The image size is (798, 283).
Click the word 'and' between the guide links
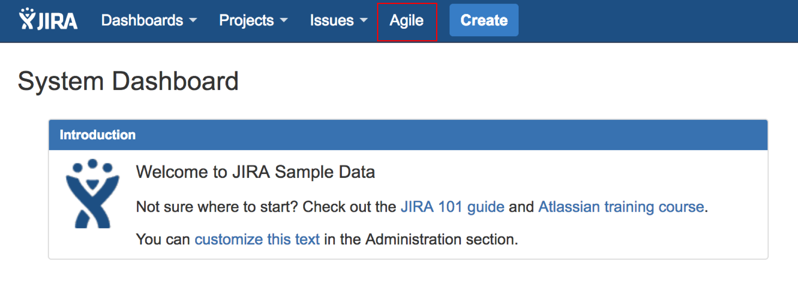(x=521, y=207)
